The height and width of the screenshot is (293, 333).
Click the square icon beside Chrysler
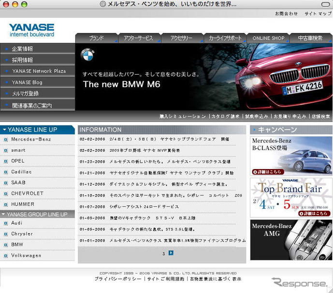6,234
